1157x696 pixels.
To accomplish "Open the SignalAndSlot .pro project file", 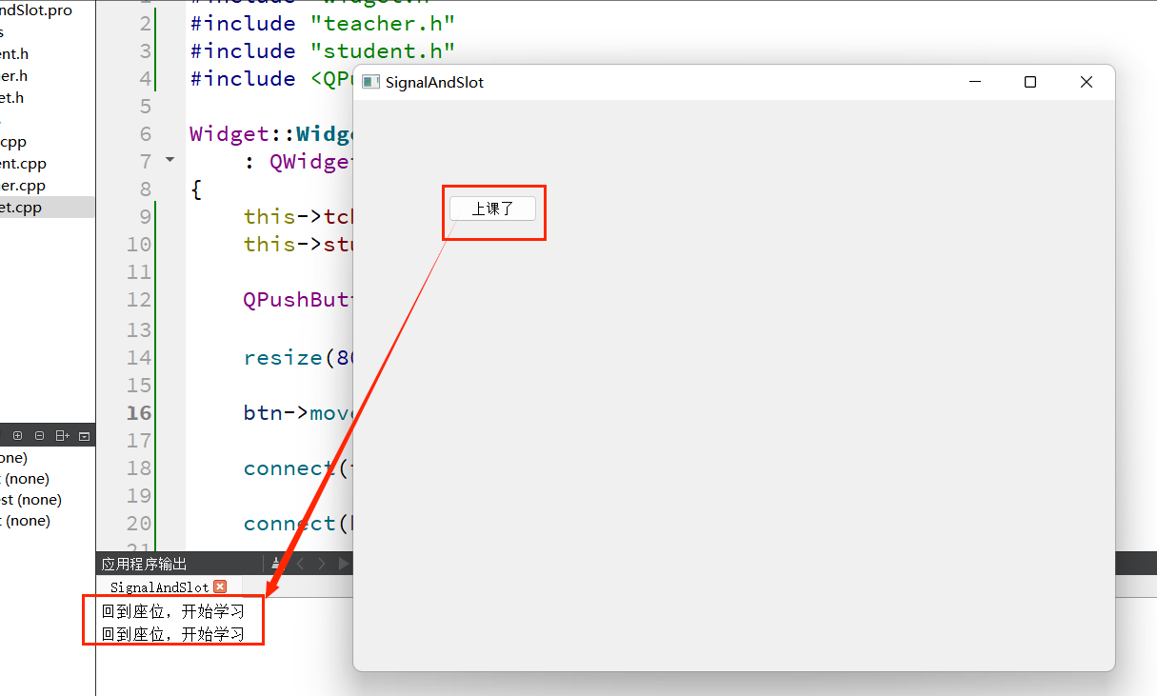I will (35, 10).
